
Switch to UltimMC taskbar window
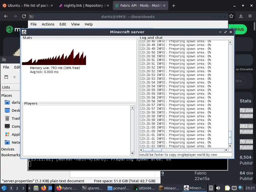(x=144, y=188)
